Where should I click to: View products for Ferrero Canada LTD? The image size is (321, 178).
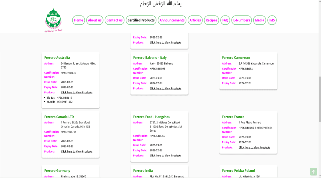(76, 152)
